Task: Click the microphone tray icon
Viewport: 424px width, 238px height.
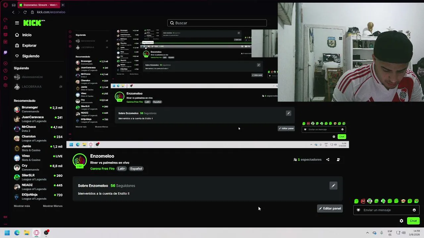Action: [382, 233]
